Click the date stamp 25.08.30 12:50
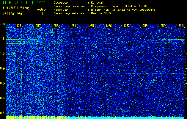 [x=12, y=14]
